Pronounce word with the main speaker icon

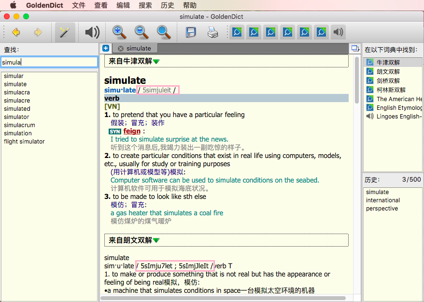[92, 32]
